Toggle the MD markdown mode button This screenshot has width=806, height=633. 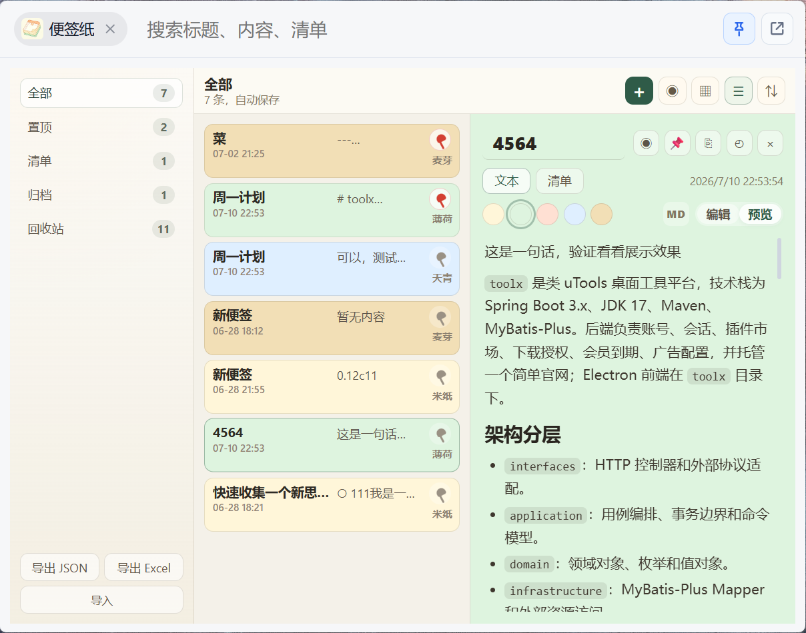676,214
